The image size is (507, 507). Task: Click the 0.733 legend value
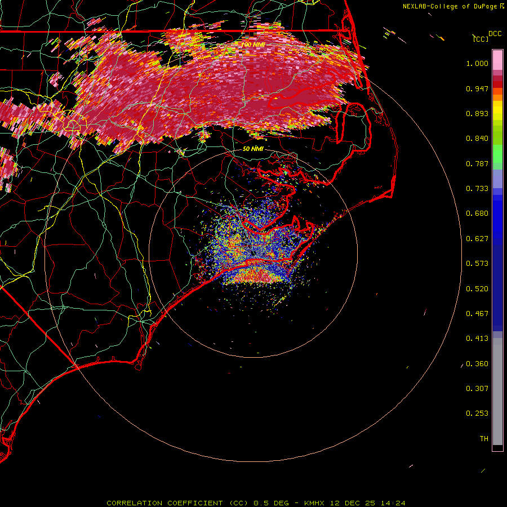pos(477,189)
